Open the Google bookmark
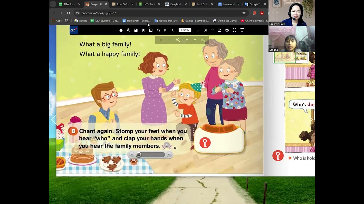This screenshot has width=364, height=204. pos(81,21)
